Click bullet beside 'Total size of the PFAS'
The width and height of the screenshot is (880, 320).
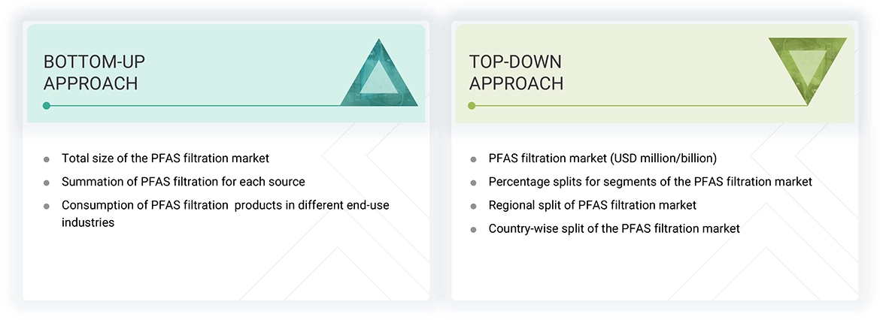pos(47,159)
